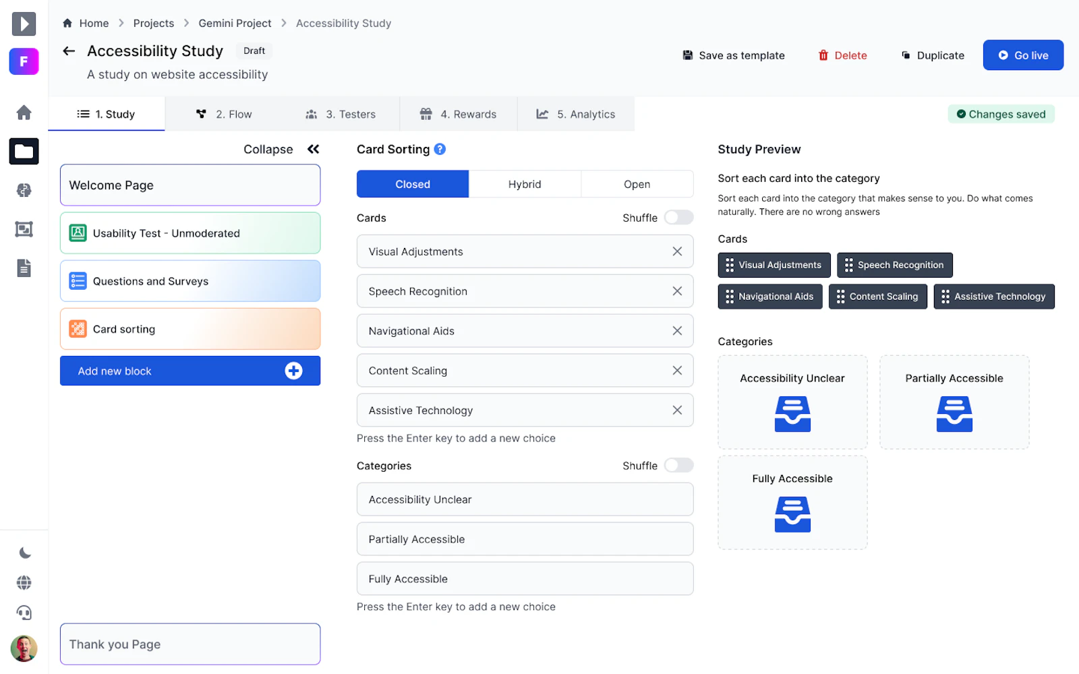
Task: Edit the Accessibility Unclear category field
Action: point(525,499)
